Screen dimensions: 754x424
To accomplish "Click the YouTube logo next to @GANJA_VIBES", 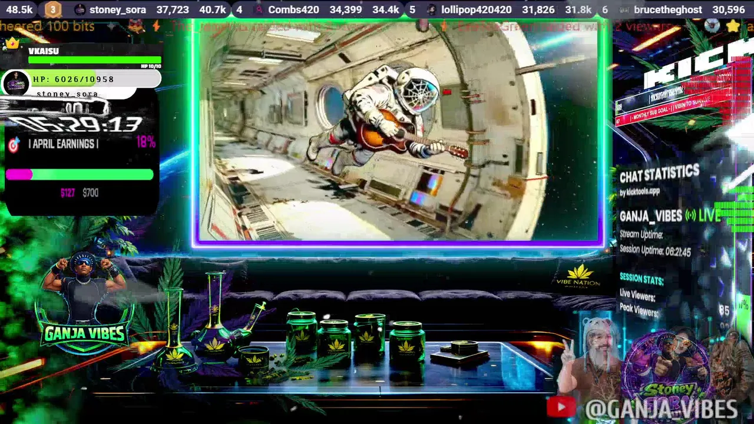I will pos(560,407).
